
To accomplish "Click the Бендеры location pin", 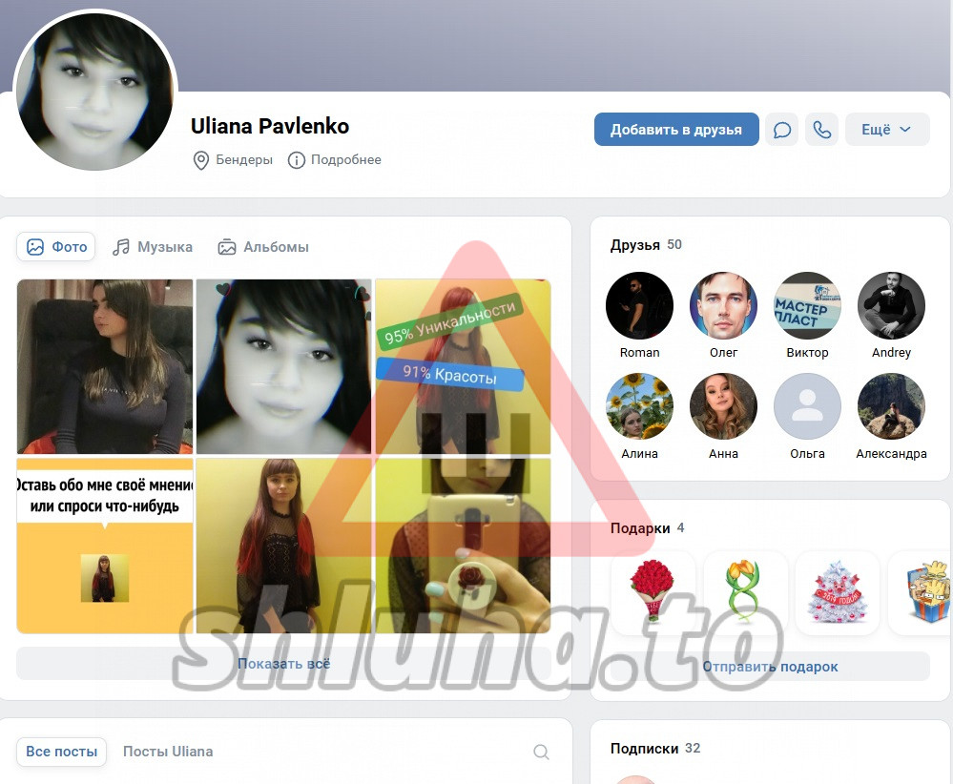I will 201,160.
